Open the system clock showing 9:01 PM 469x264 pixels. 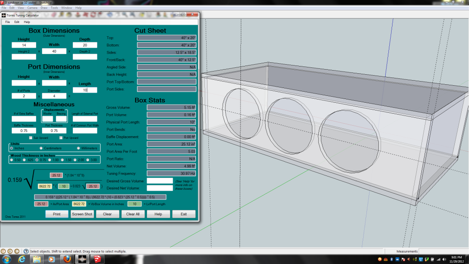coord(457,259)
